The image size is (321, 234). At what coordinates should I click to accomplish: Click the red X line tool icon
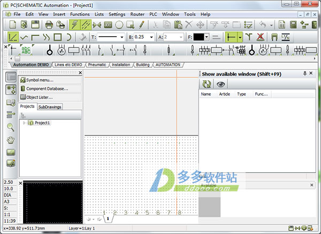point(261,37)
